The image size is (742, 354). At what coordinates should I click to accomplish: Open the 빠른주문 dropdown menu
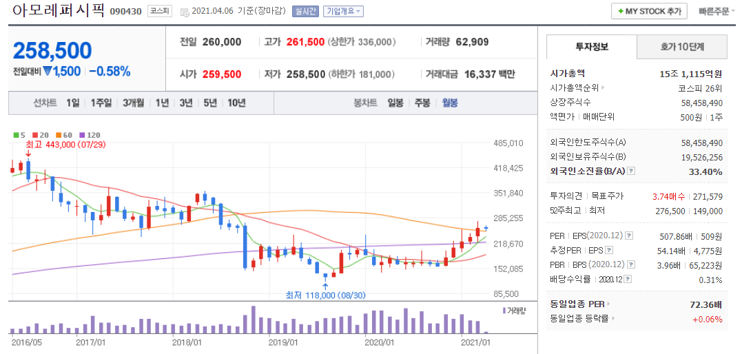(717, 11)
